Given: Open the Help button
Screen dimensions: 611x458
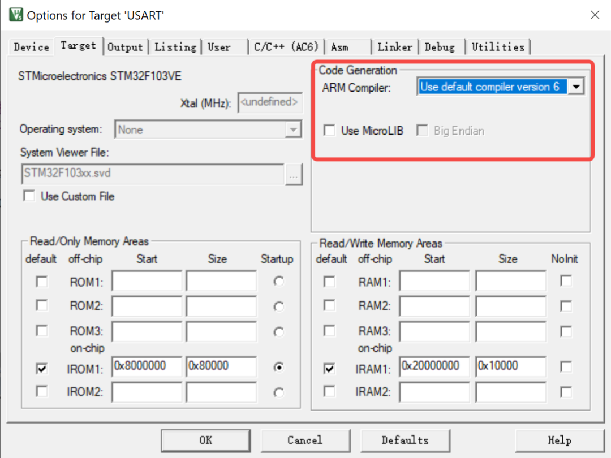Looking at the screenshot, I should click(x=560, y=440).
